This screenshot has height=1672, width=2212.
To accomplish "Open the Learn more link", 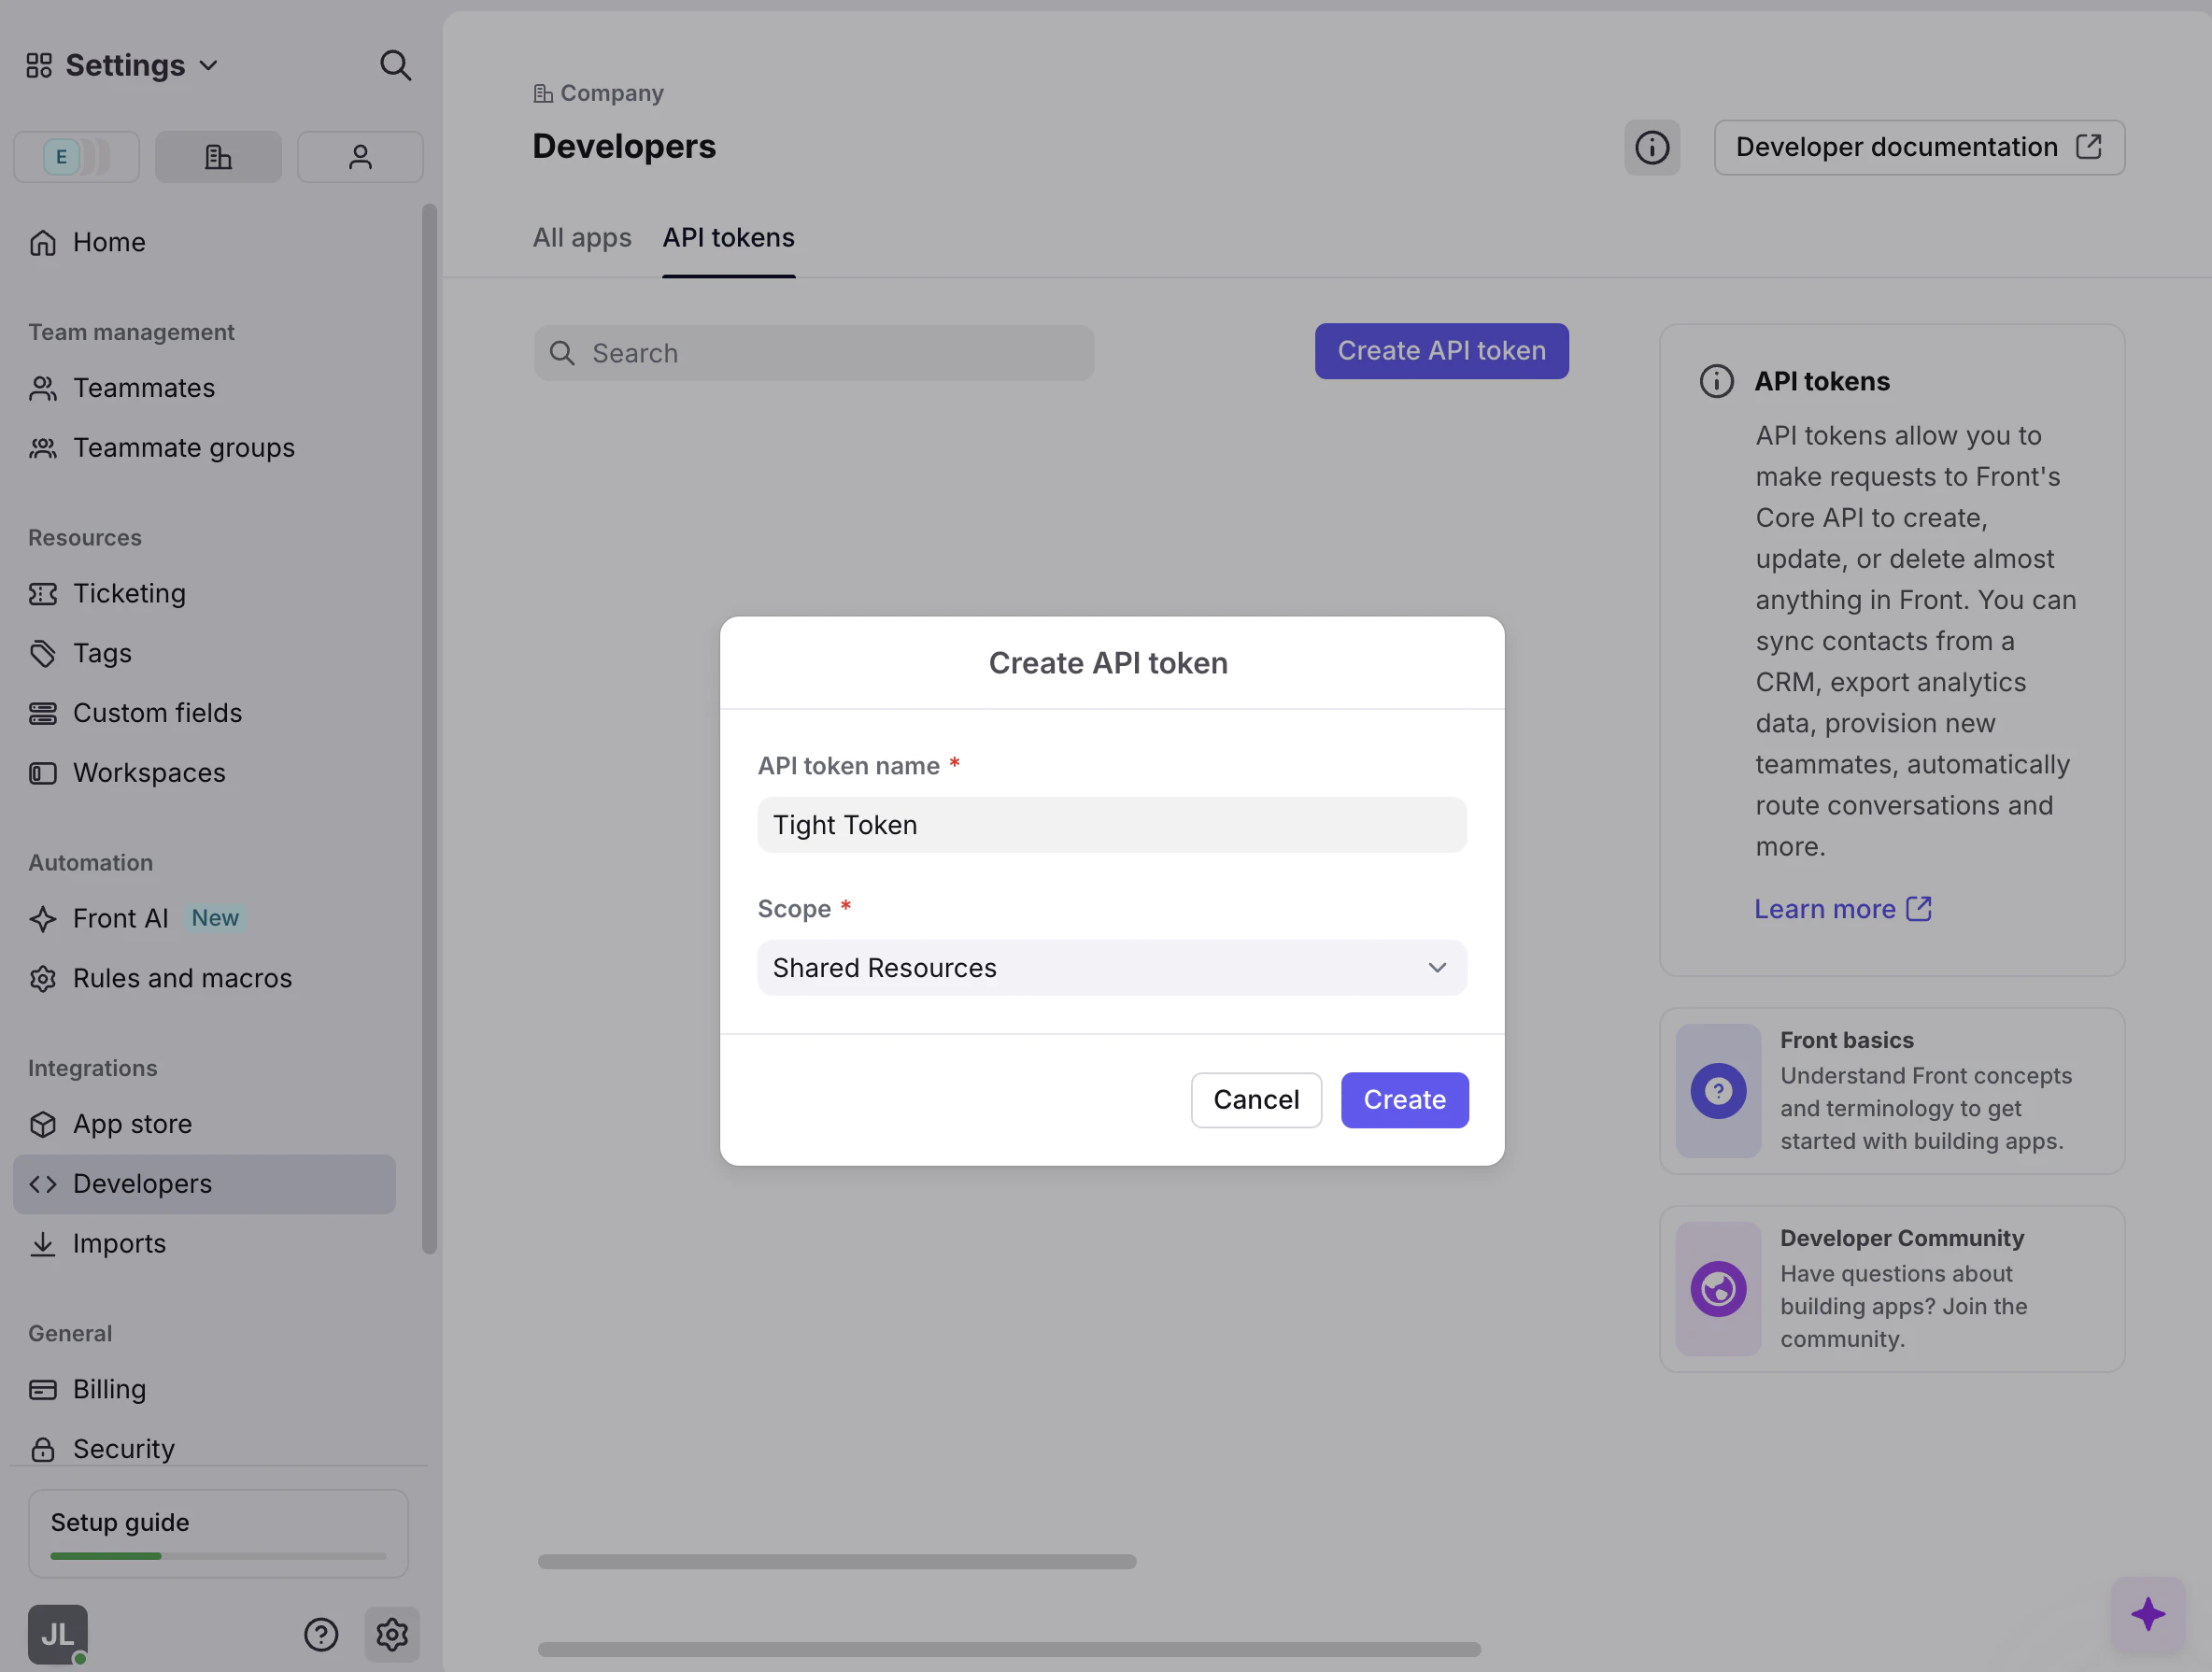I will [x=1827, y=908].
